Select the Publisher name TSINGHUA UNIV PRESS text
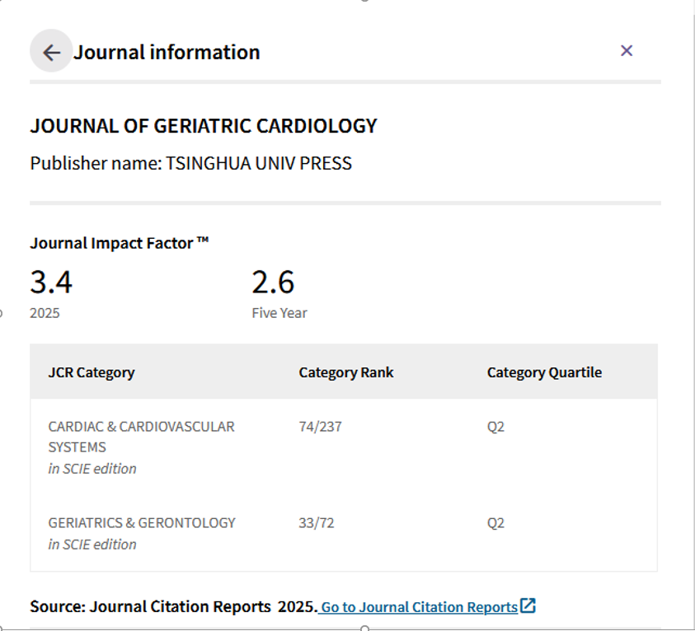Viewport: 695px width, 631px height. point(191,163)
